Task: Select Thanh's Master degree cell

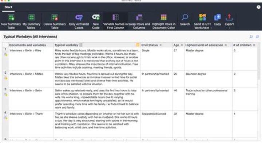Action: (208, 124)
